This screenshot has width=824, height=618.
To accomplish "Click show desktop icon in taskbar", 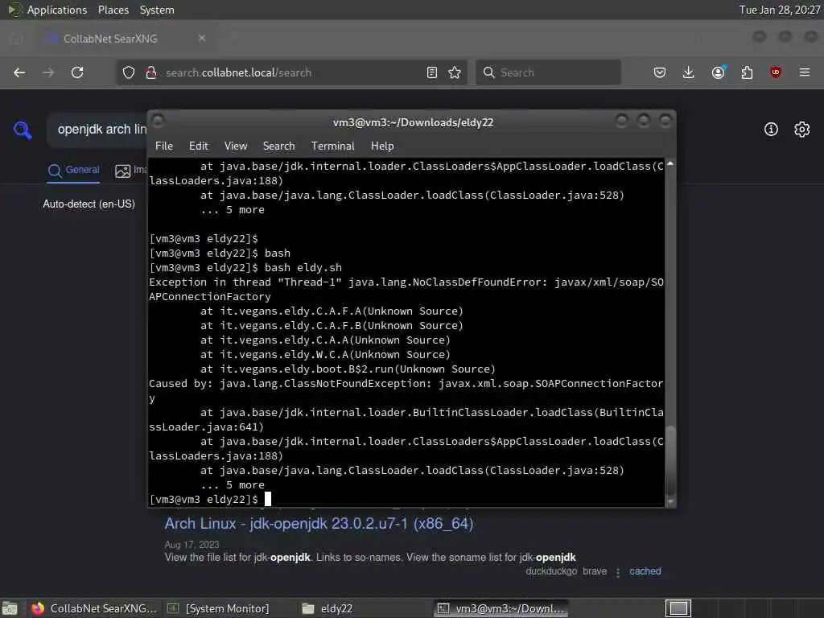I will 10,608.
